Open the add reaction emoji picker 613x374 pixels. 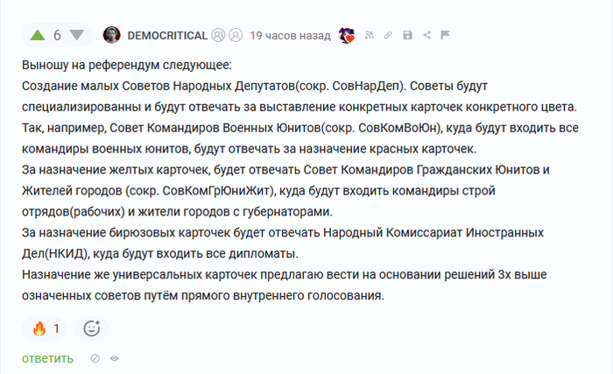(x=92, y=328)
